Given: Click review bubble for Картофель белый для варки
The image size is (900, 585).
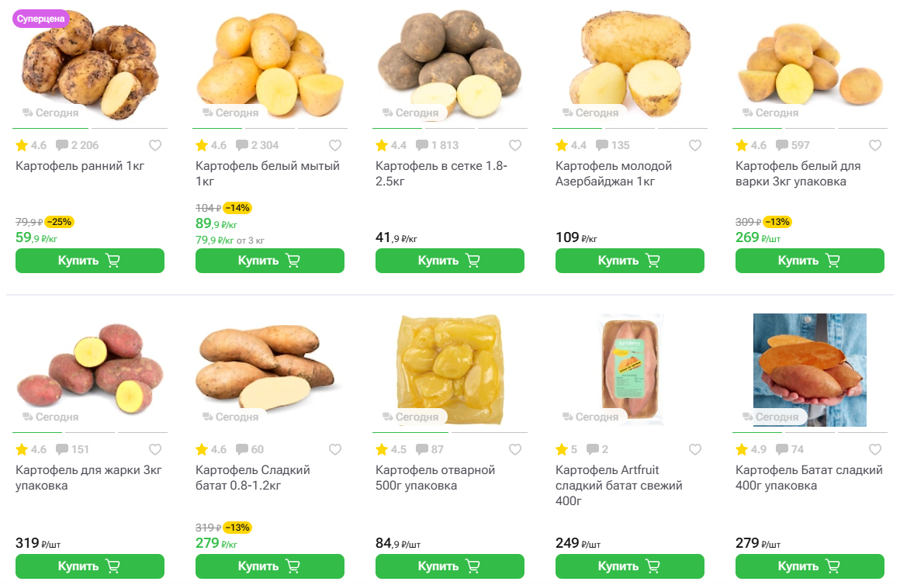Looking at the screenshot, I should point(782,145).
